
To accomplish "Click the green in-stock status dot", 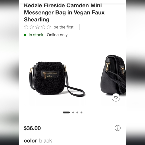I will tap(25, 35).
